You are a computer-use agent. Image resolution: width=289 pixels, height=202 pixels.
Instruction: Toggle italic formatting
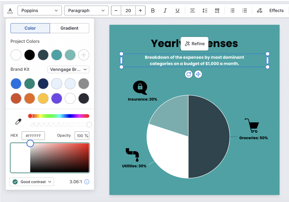click(165, 10)
